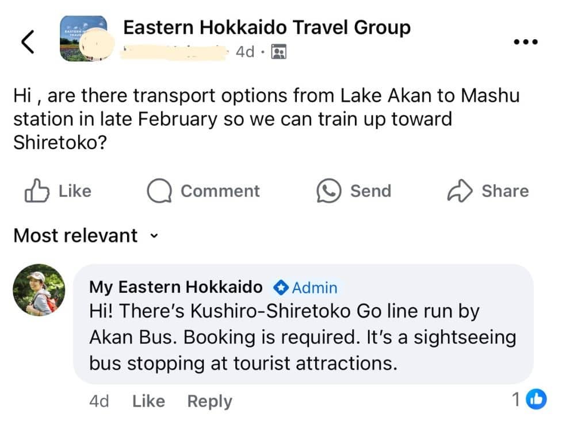Screen dimensions: 566x436
Task: Tap the Share arrow icon
Action: click(460, 190)
